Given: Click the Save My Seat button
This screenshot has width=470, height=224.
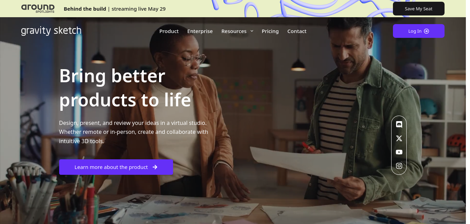Looking at the screenshot, I should (419, 9).
